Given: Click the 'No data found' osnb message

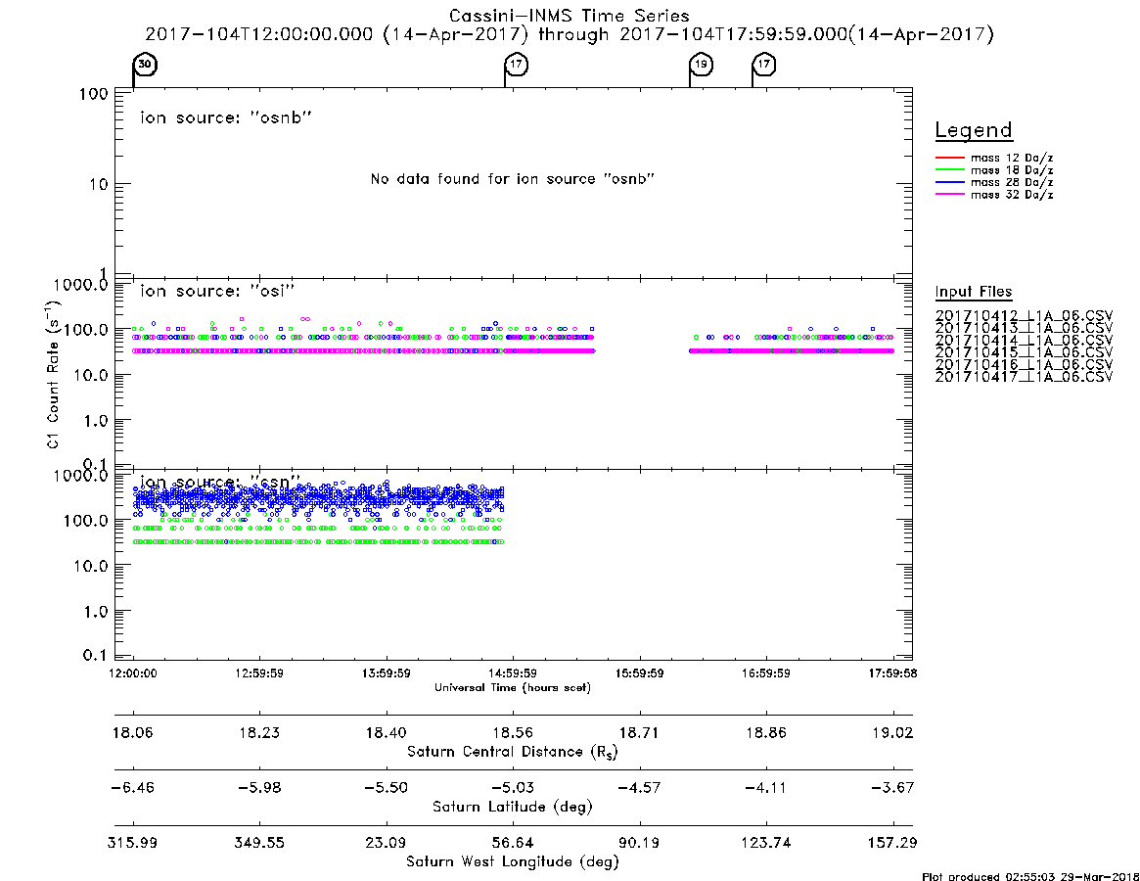Looking at the screenshot, I should click(x=513, y=179).
